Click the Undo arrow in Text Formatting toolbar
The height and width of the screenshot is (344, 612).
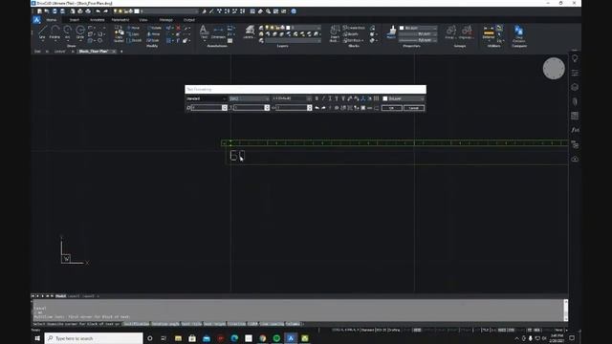pyautogui.click(x=317, y=108)
